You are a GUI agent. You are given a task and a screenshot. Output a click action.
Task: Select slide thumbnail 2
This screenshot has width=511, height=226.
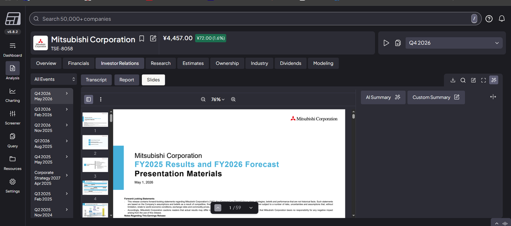click(x=95, y=143)
